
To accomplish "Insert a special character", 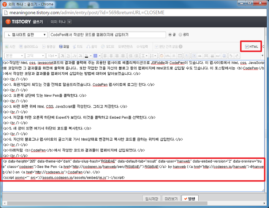I will click(x=174, y=56).
